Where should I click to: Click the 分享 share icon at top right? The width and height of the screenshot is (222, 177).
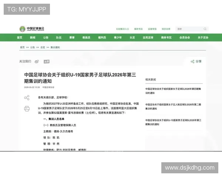tap(192, 62)
